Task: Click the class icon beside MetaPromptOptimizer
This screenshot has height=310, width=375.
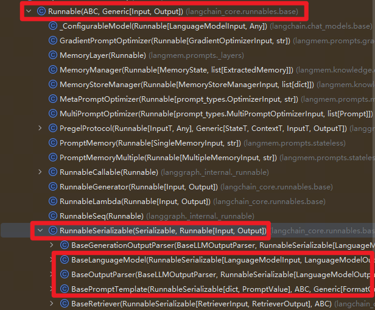Action: click(53, 99)
